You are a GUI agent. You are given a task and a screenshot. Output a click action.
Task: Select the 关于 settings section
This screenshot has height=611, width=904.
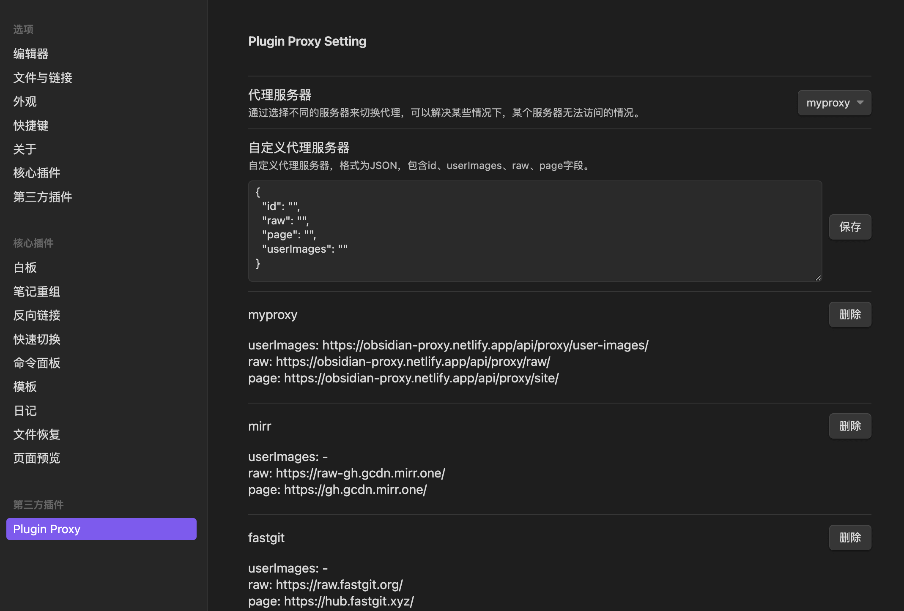tap(24, 149)
